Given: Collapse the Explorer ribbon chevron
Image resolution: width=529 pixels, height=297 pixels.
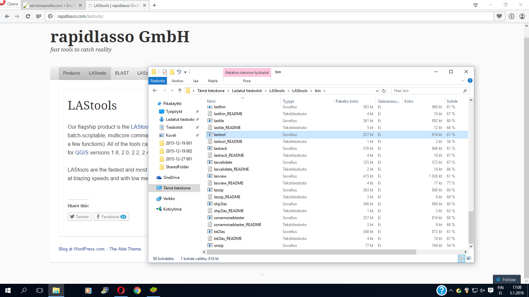Looking at the screenshot, I should (463, 81).
